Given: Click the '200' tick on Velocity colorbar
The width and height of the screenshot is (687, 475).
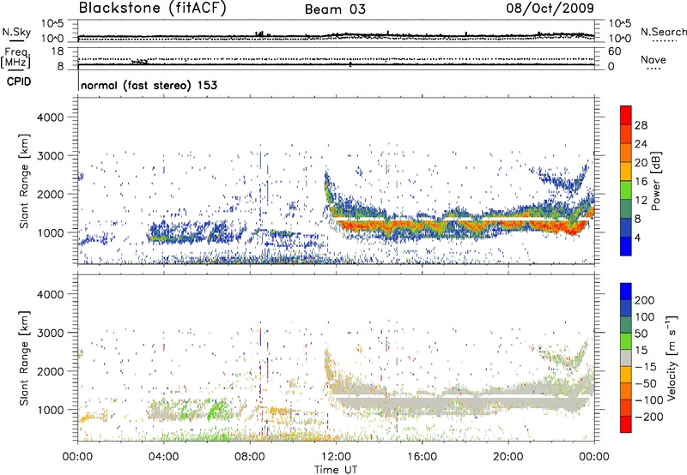Looking at the screenshot, I should click(645, 300).
